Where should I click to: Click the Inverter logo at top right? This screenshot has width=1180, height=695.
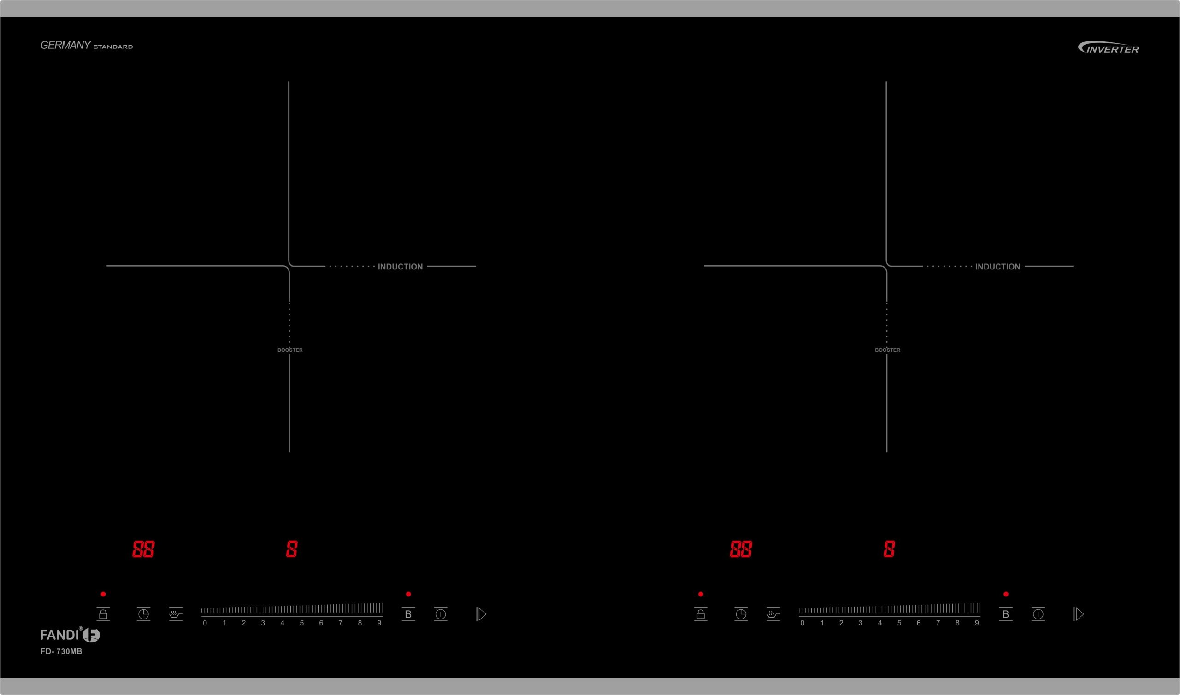click(1108, 48)
